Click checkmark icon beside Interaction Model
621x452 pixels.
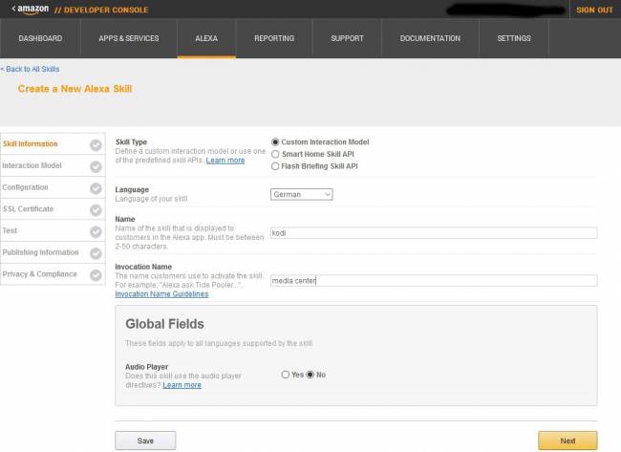96,166
